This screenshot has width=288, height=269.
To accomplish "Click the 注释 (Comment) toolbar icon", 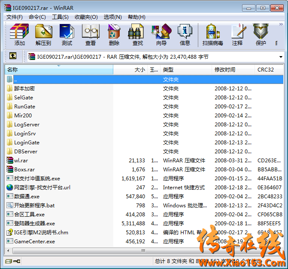I will coord(237,35).
